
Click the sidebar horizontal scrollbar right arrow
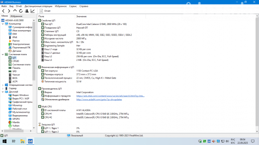tap(31, 131)
